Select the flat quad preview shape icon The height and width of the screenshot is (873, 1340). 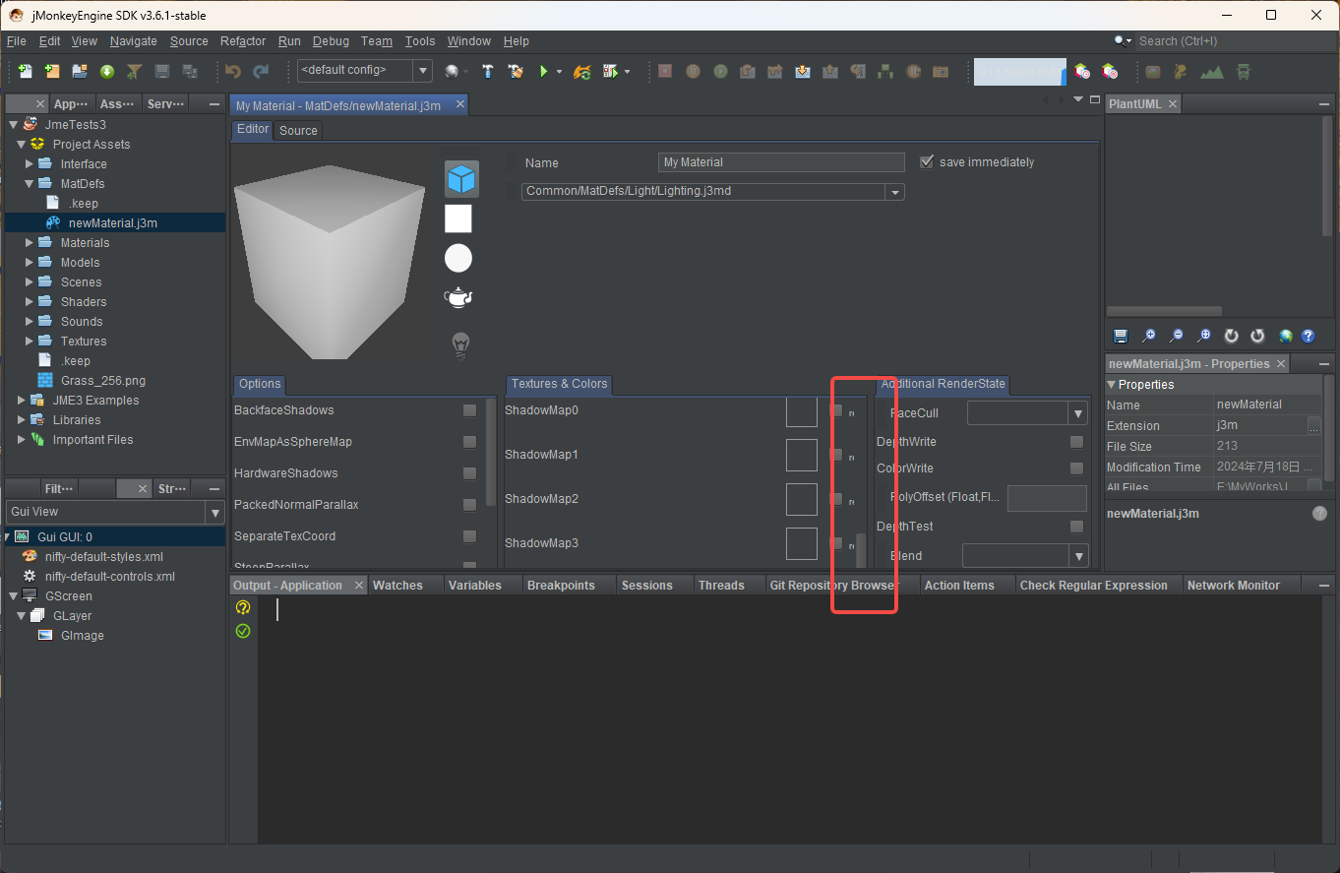pyautogui.click(x=458, y=218)
